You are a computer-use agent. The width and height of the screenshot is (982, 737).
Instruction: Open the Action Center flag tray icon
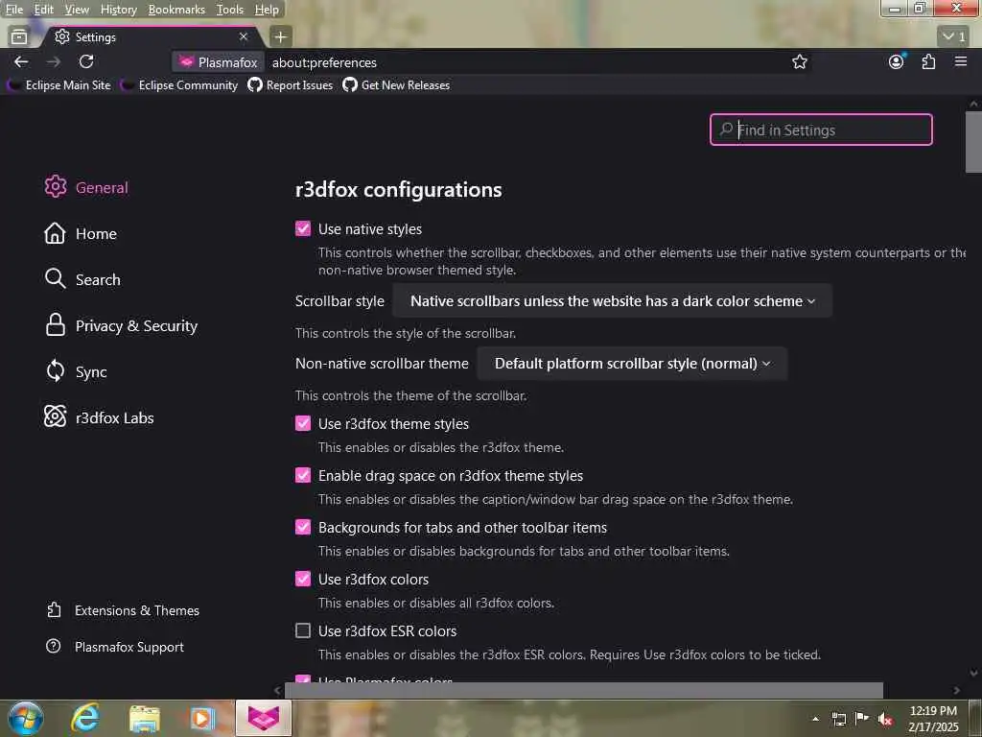point(862,718)
